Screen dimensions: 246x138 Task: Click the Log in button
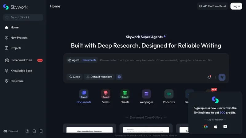coord(236,6)
